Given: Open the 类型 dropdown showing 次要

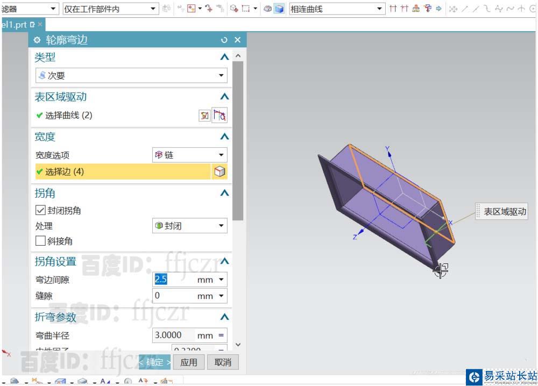Looking at the screenshot, I should click(x=131, y=75).
